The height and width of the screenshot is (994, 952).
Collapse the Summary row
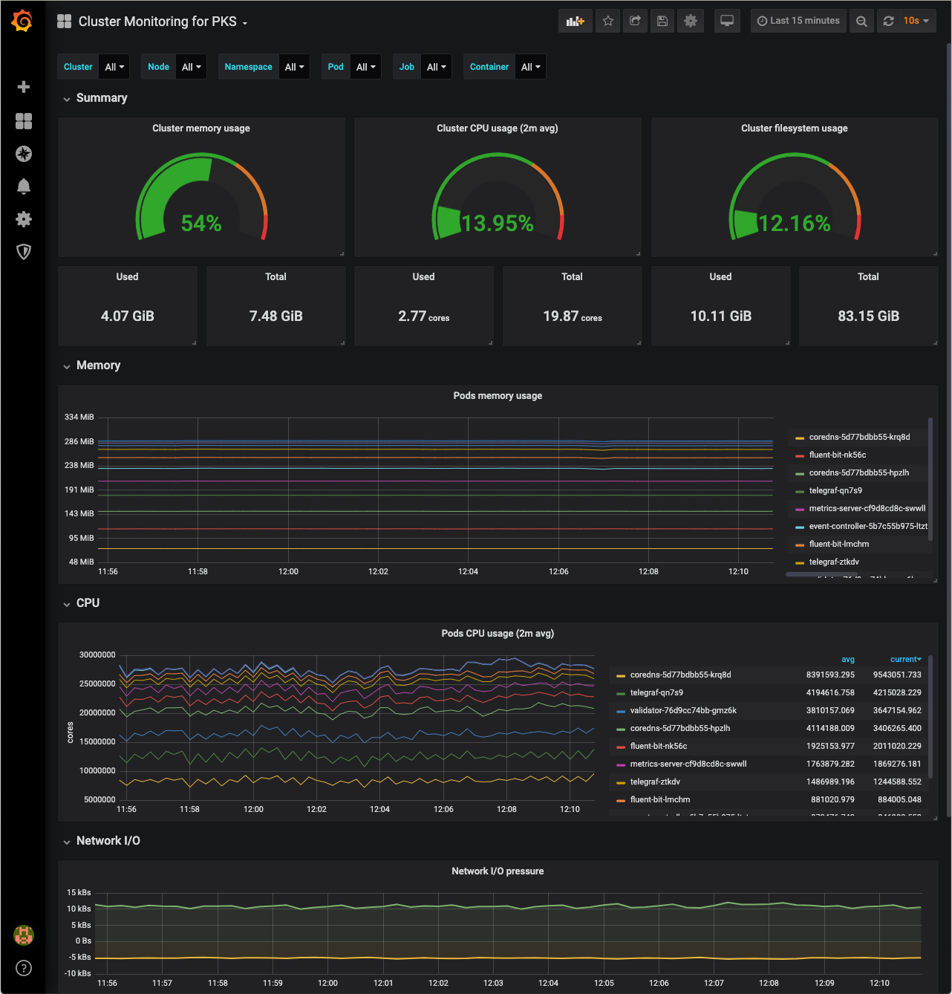coord(102,98)
